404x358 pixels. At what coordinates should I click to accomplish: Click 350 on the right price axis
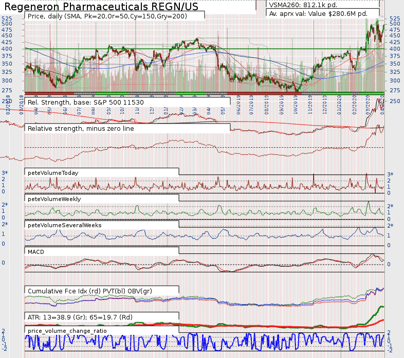point(395,64)
